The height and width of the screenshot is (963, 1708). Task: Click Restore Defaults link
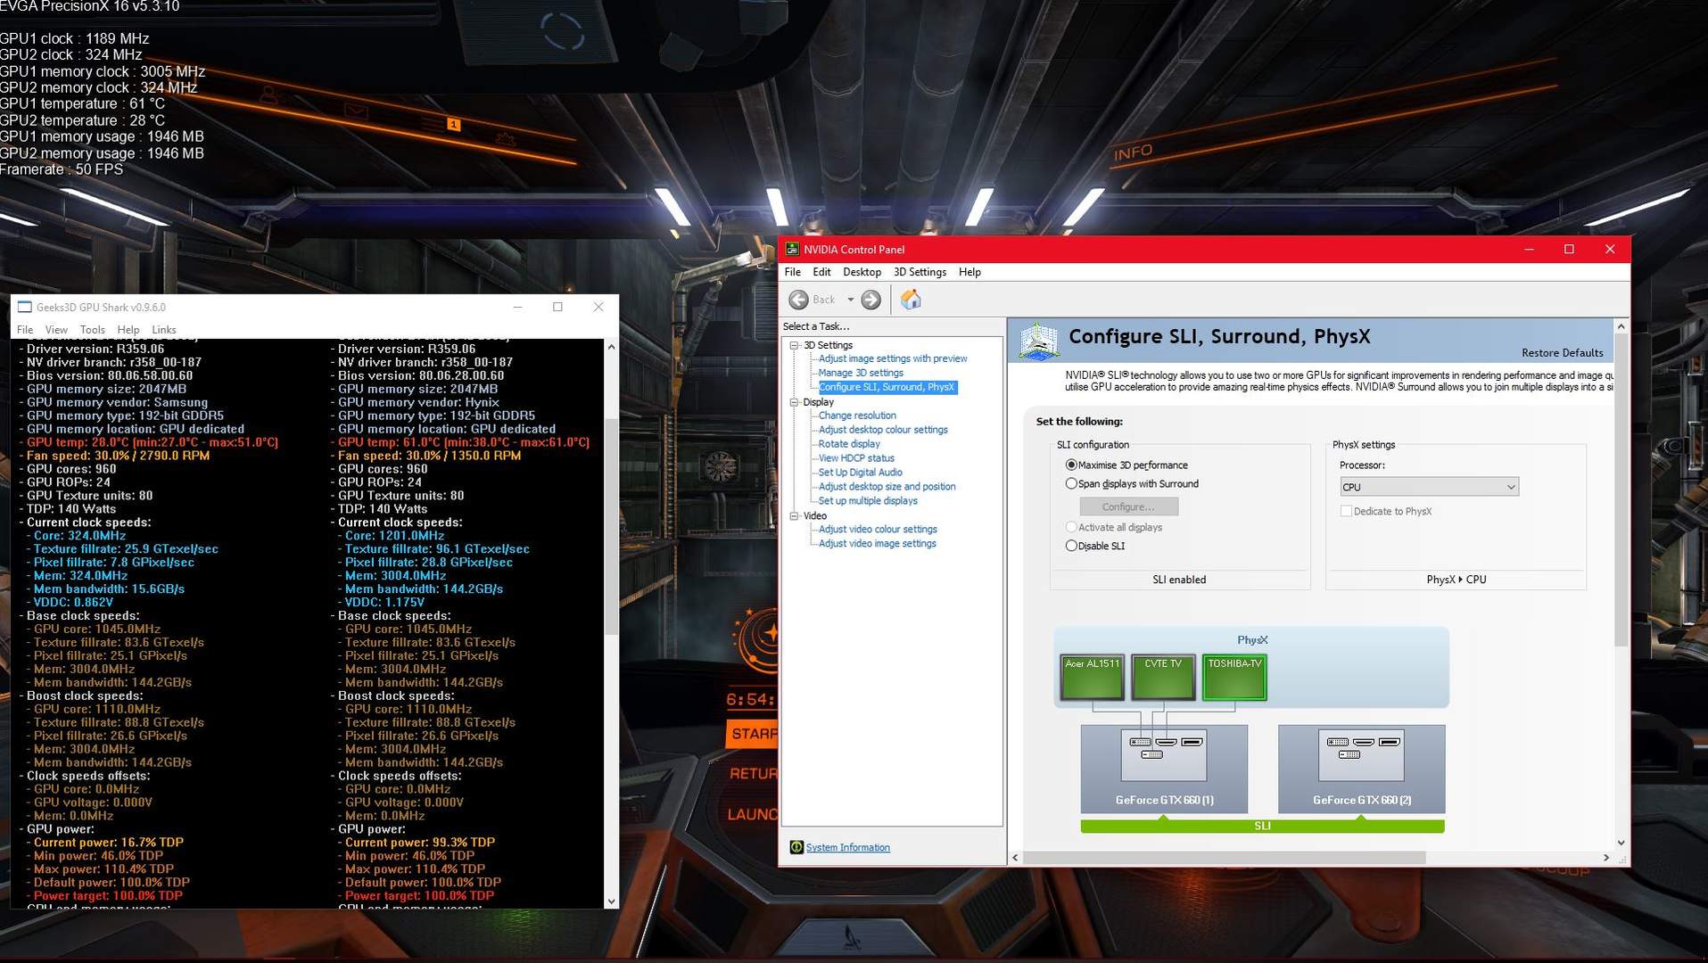(x=1562, y=353)
